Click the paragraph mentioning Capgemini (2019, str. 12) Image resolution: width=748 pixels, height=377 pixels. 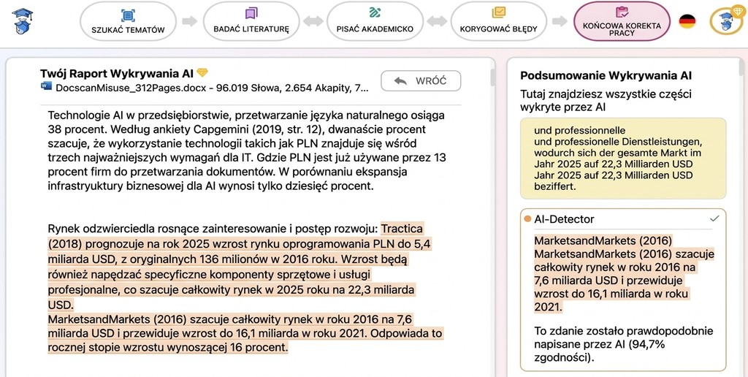pyautogui.click(x=247, y=151)
